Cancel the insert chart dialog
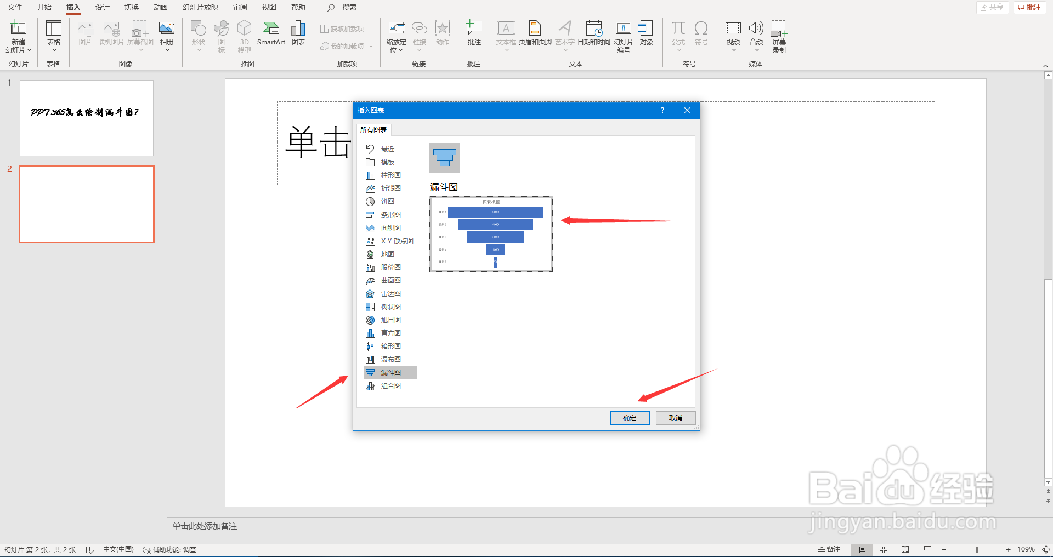 coord(675,418)
